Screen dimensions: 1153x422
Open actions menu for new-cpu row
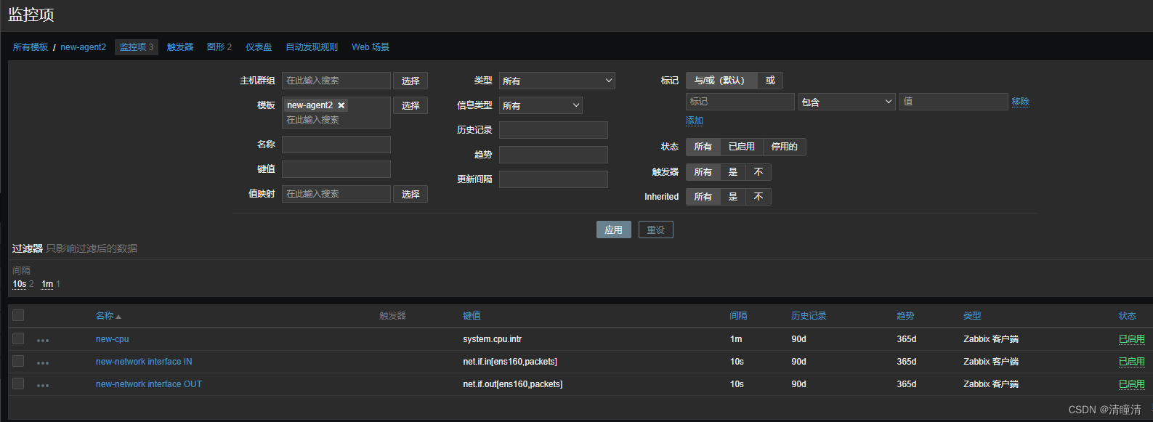[x=43, y=340]
